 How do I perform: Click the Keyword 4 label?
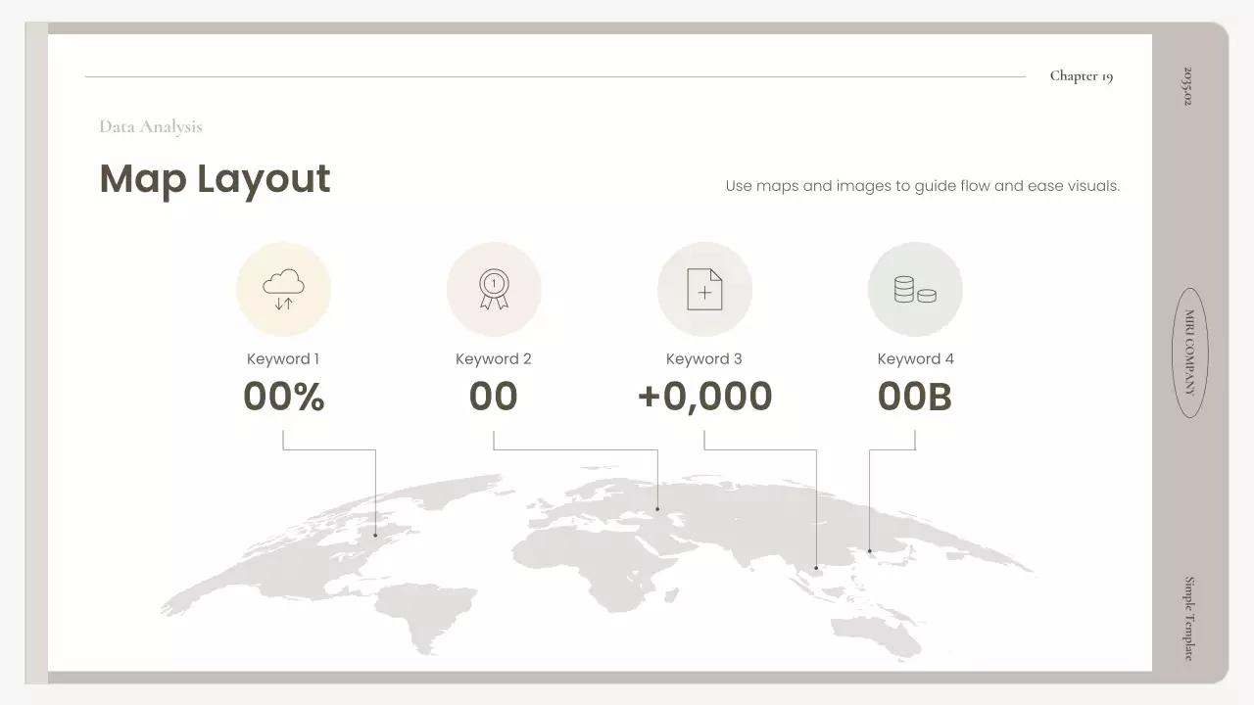[x=915, y=359]
